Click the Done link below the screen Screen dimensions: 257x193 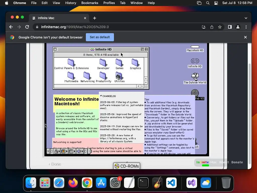55,164
